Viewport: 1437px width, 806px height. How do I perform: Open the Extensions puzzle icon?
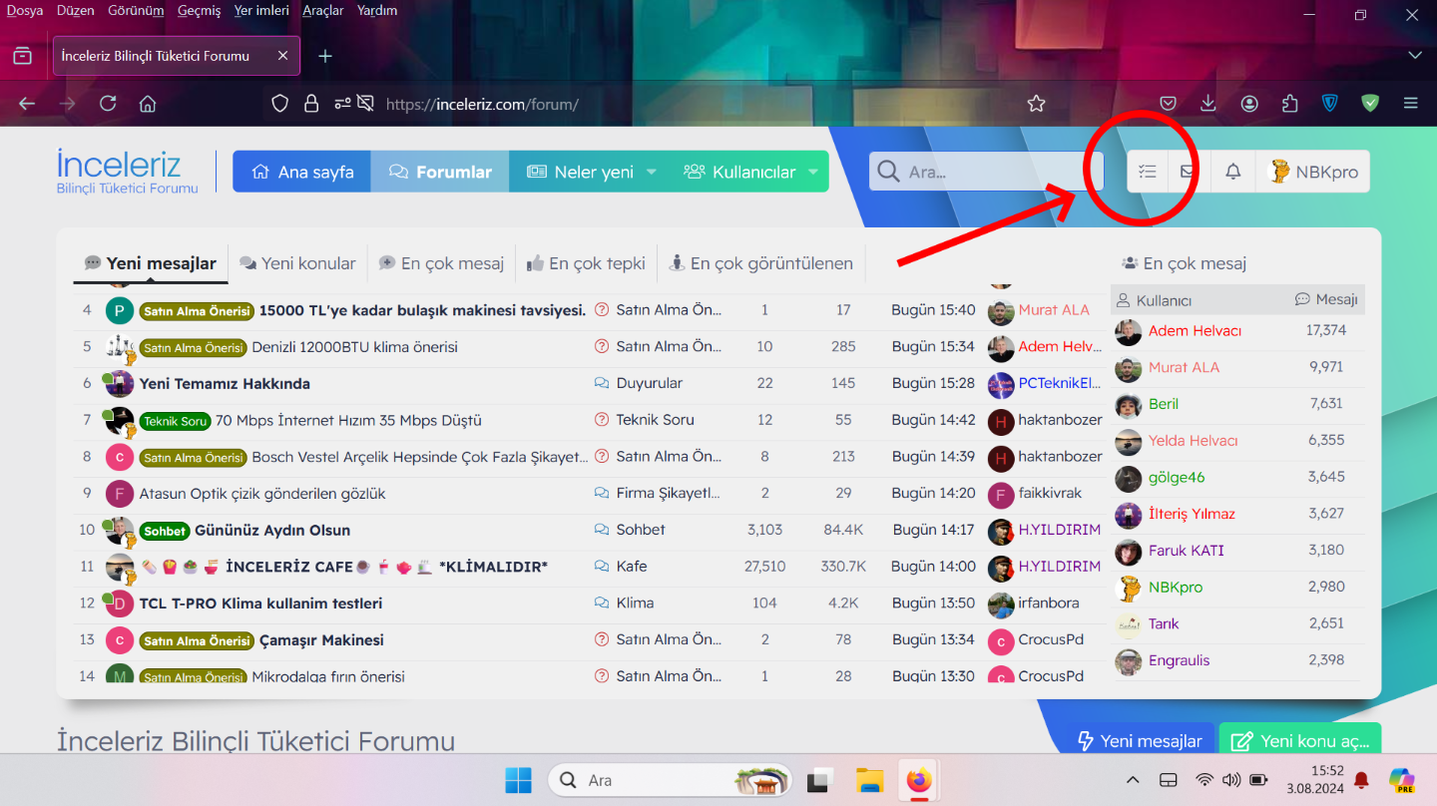(1290, 104)
